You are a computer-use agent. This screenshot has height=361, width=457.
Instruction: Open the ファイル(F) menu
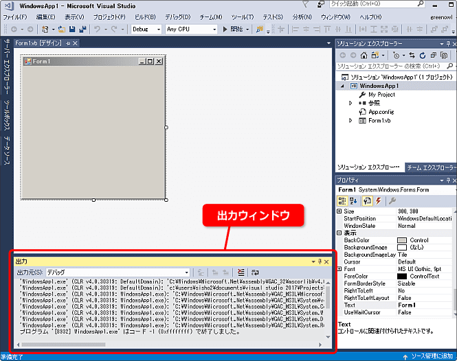click(x=15, y=17)
